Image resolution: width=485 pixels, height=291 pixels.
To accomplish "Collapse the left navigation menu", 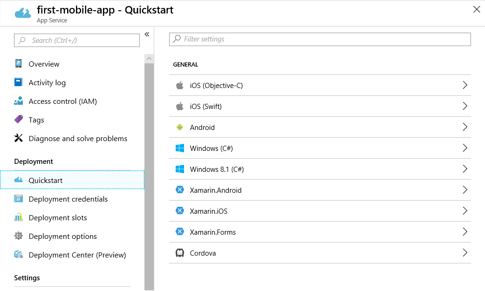I will tap(147, 34).
